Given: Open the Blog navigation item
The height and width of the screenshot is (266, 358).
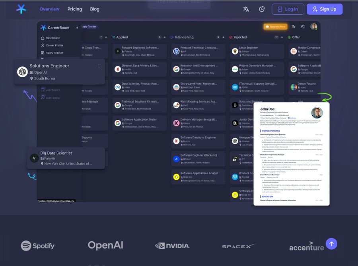Looking at the screenshot, I should [x=94, y=9].
